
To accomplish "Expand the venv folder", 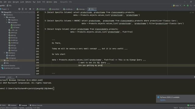I will (x=2, y=61).
